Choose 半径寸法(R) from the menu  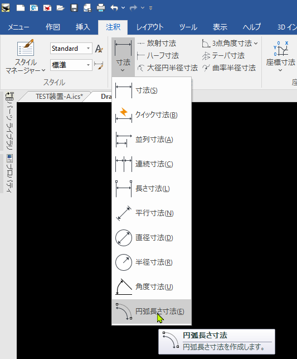tap(152, 262)
